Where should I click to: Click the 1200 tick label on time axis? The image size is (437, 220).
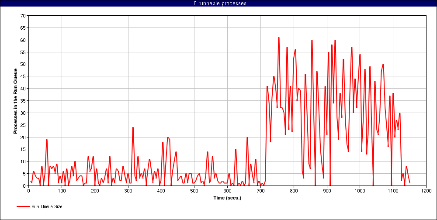tap(426, 191)
